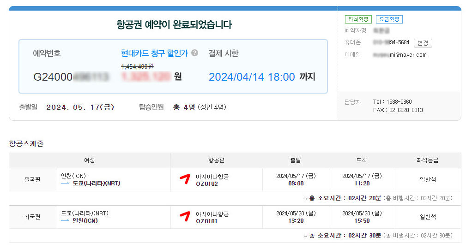This screenshot has width=472, height=249.
Task: Select the 귀국편 row label
Action: click(32, 217)
